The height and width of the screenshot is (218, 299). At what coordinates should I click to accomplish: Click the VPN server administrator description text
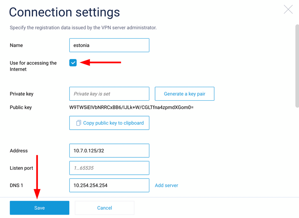(83, 28)
